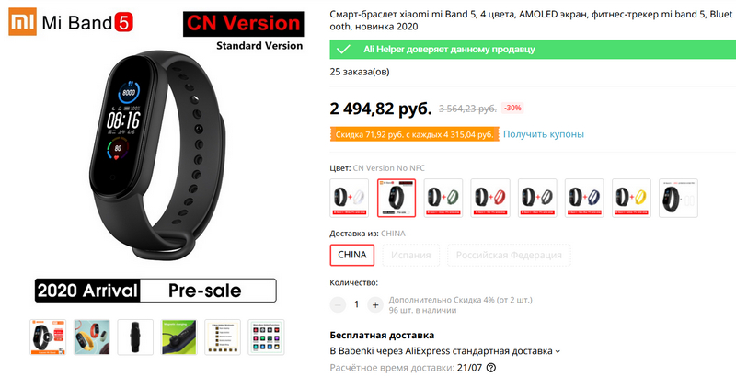
Task: Choose the red strap color option
Action: (x=490, y=198)
